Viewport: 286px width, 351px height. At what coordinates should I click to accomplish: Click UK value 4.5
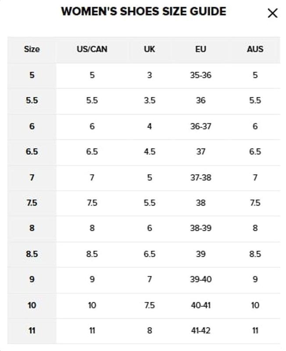coord(150,152)
